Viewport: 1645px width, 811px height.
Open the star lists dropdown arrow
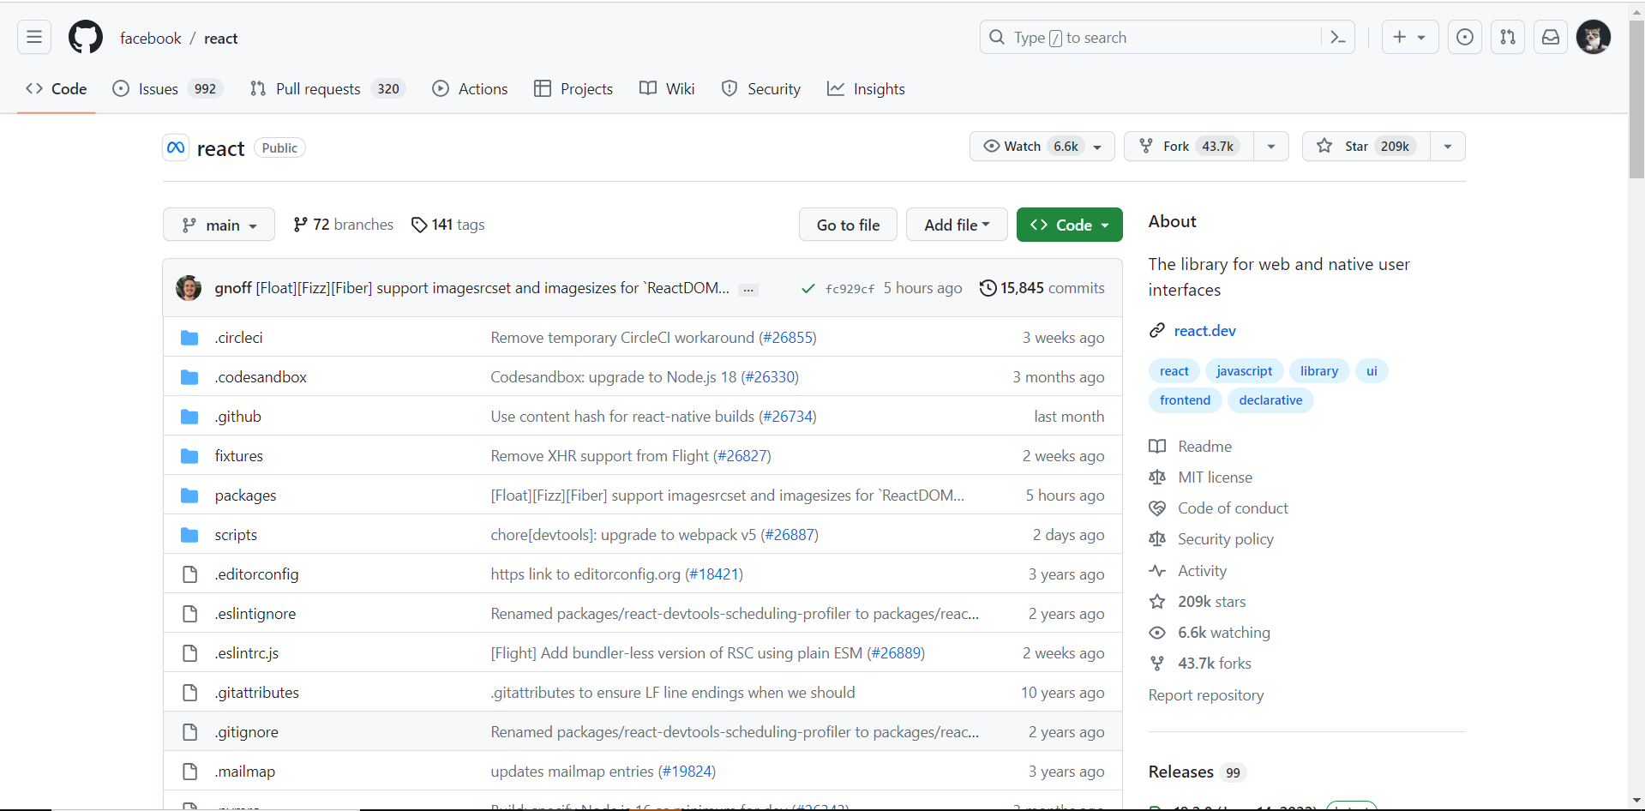[1448, 147]
